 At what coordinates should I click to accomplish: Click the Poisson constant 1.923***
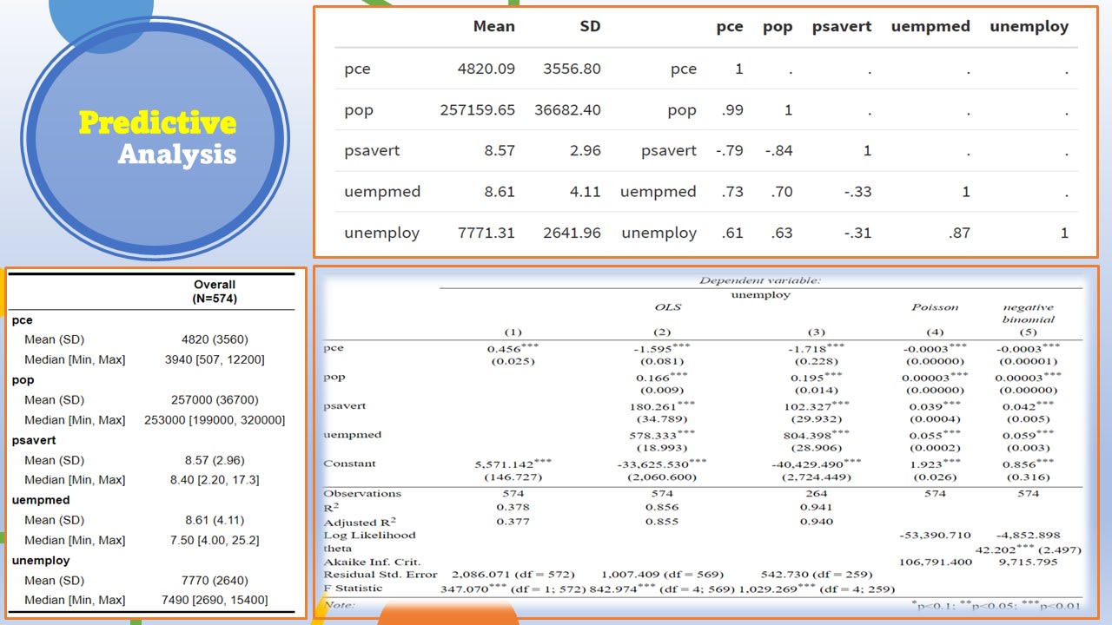(935, 464)
